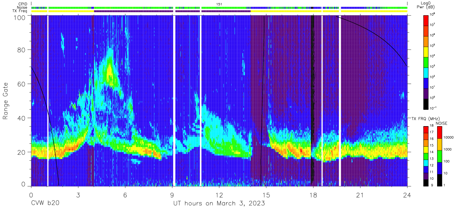Click the black 9–10 MHz TX FRQ segment
Screen dimensions: 458x211
click(426, 183)
